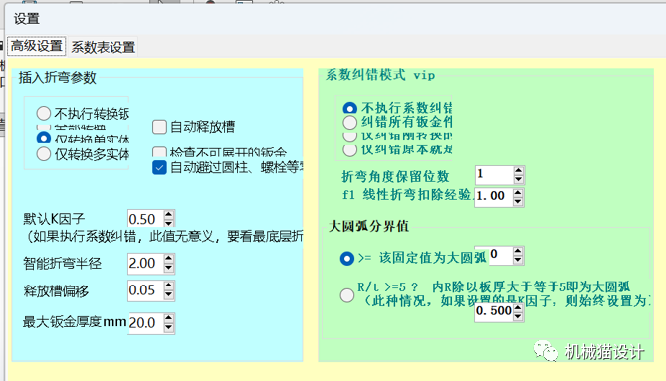Uncheck 自动避过圆柱、螺栓 checkbox
This screenshot has height=381, width=666.
click(x=159, y=167)
